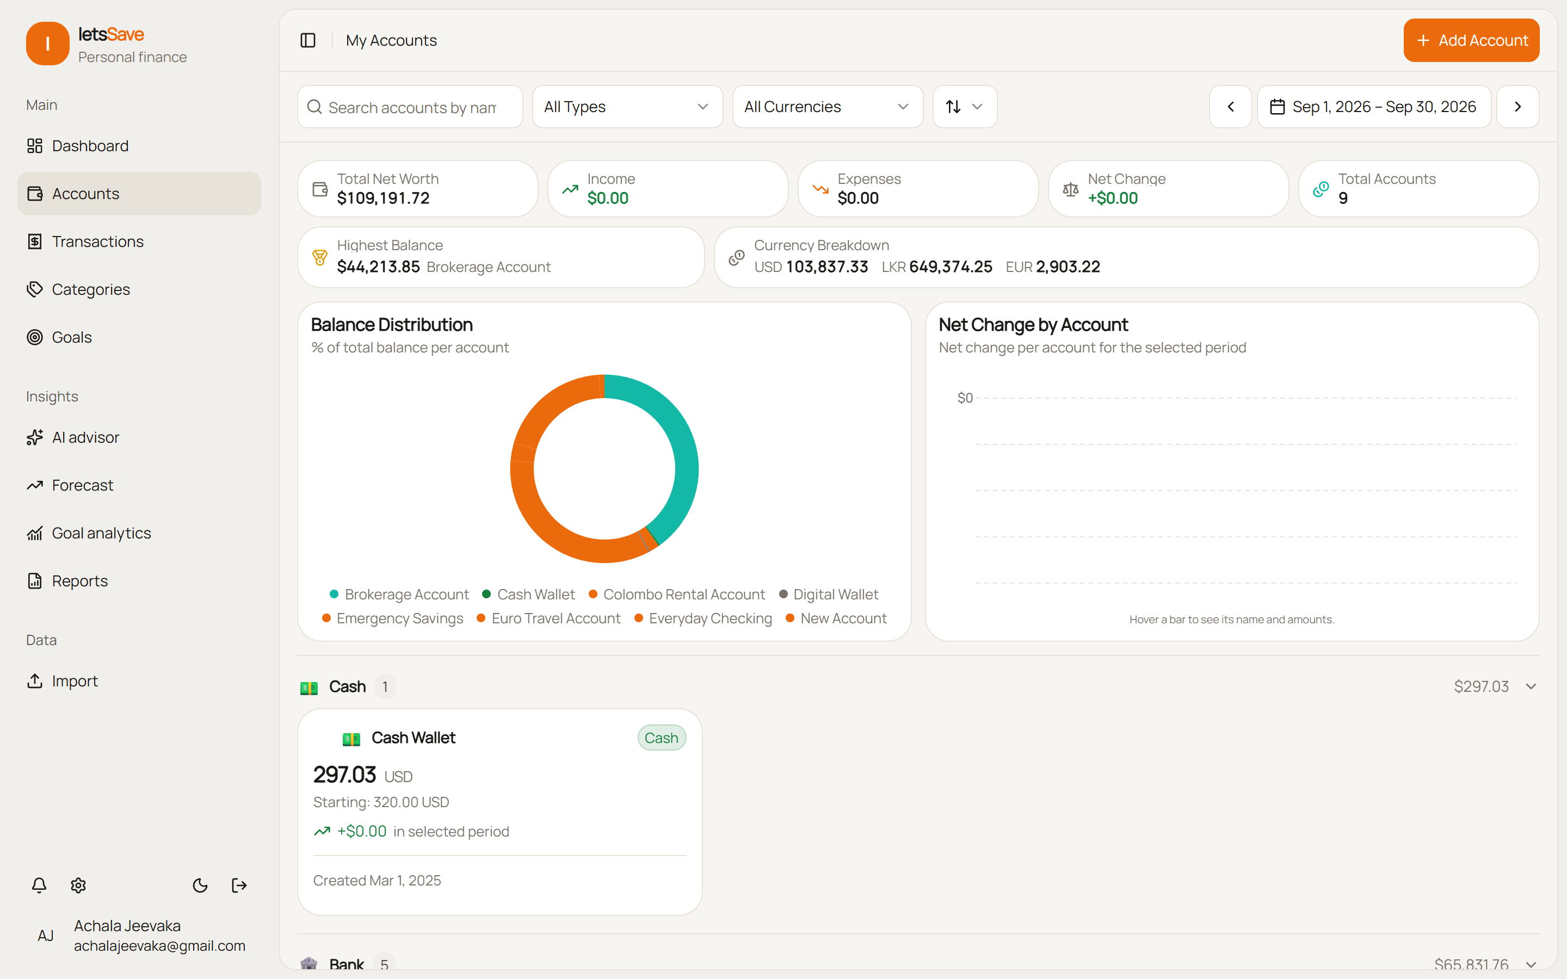Viewport: 1567px width, 979px height.
Task: Click the Highest Balance medal icon
Action: [x=320, y=257]
